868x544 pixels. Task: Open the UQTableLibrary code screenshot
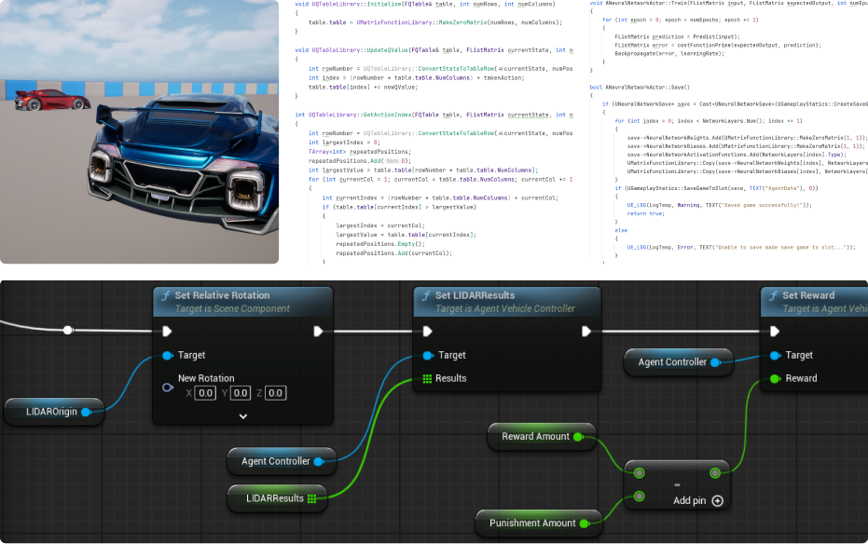(x=434, y=131)
